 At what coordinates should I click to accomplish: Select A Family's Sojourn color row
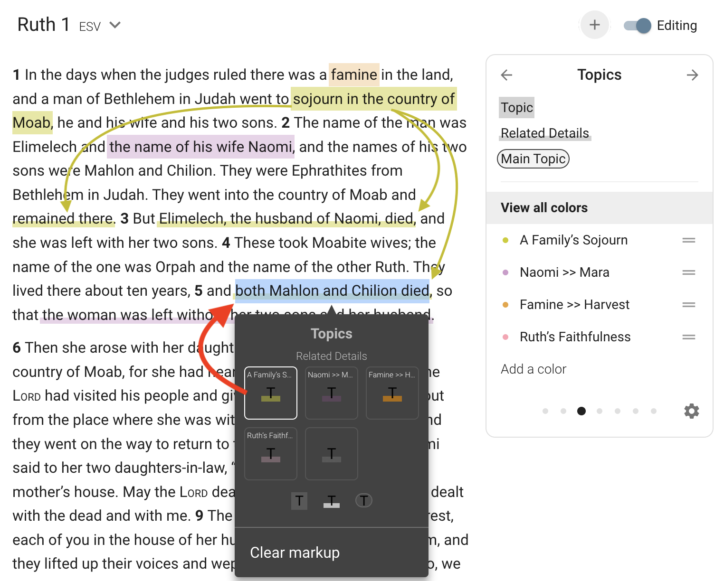600,240
